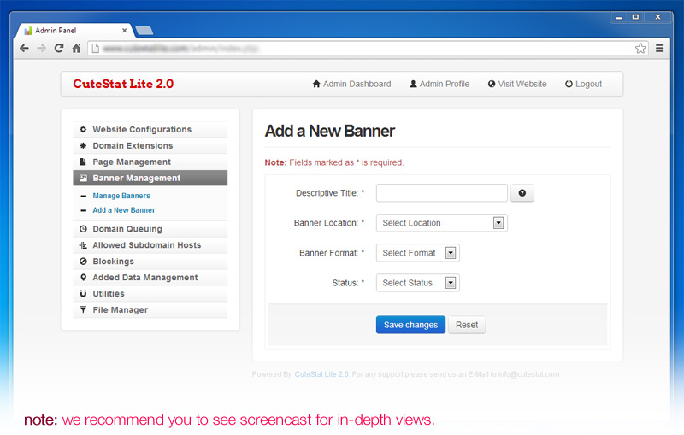Screen dimensions: 684x435
Task: Click the picture icon for Banner Management
Action: [83, 178]
